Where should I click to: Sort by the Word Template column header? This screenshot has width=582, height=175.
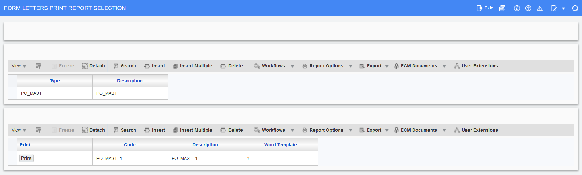(280, 145)
